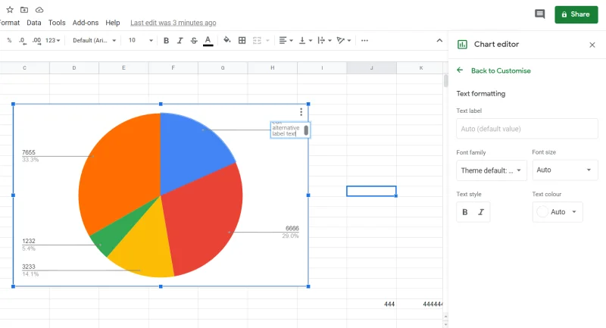
Task: Click the merge cells icon
Action: point(257,40)
